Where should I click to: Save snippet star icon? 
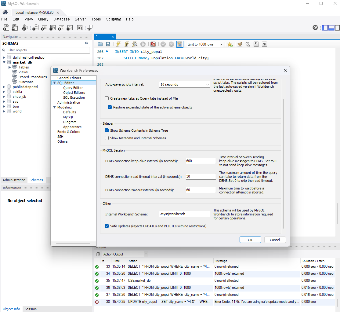click(x=230, y=44)
